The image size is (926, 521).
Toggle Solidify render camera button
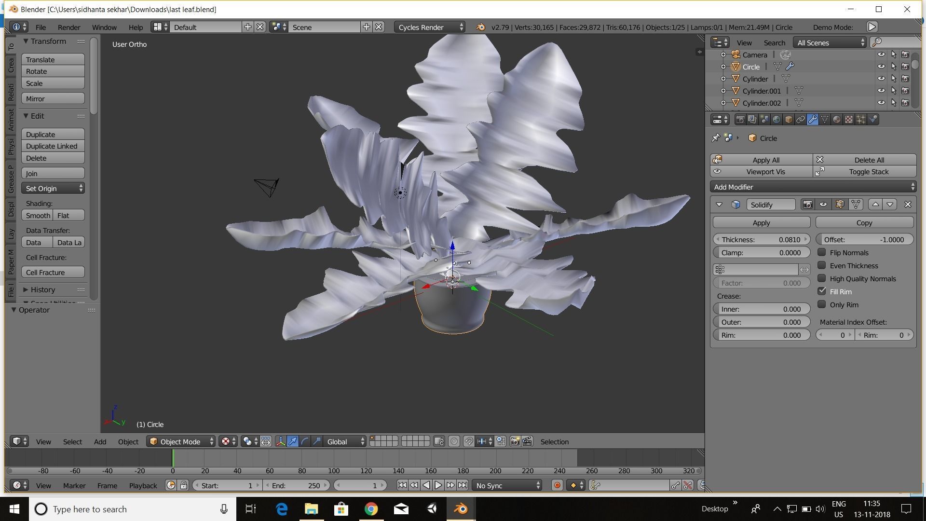807,205
